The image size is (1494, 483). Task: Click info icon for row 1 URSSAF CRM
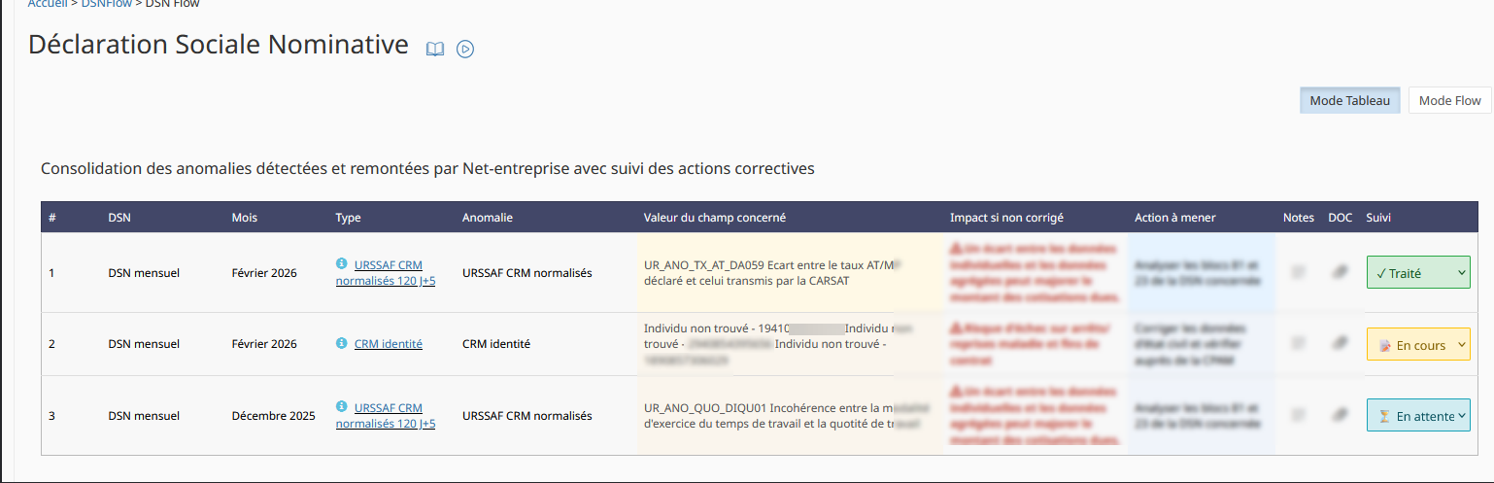point(341,263)
